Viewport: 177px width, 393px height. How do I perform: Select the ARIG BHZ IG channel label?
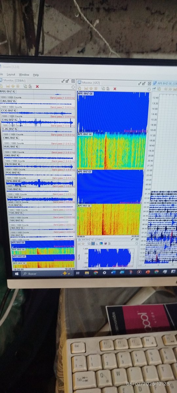(x=7, y=92)
